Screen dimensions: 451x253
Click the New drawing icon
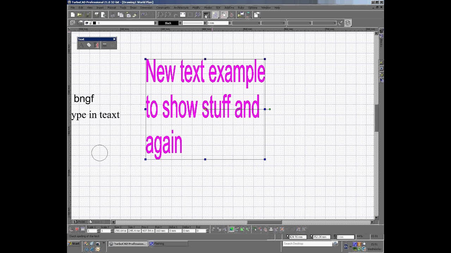pos(73,15)
